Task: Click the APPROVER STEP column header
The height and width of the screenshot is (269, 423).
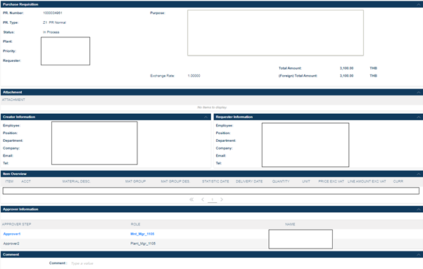Action: click(x=16, y=224)
